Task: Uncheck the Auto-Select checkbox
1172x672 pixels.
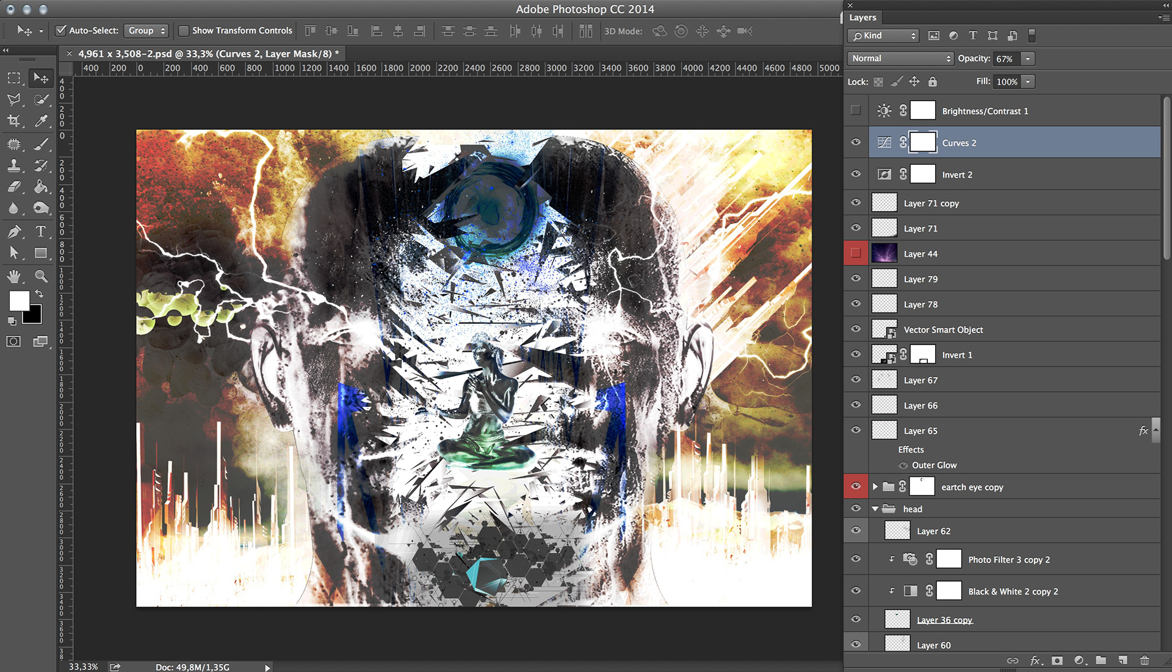Action: pyautogui.click(x=61, y=30)
